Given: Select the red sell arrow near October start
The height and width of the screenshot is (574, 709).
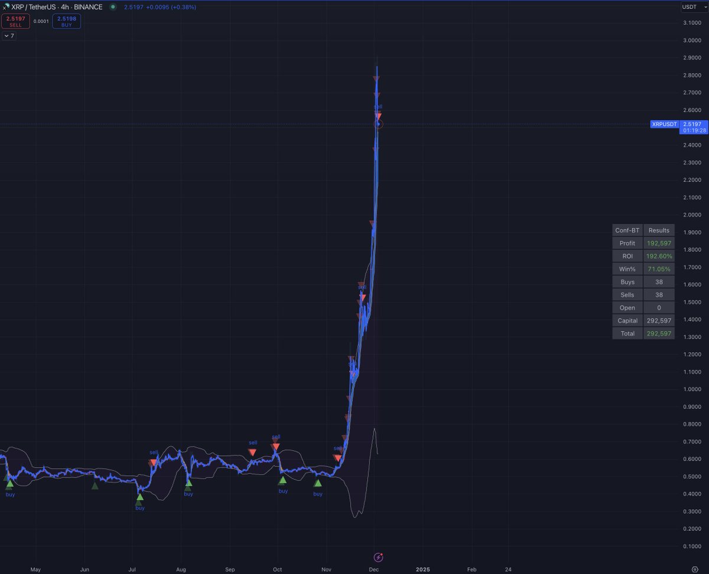Looking at the screenshot, I should [x=275, y=447].
